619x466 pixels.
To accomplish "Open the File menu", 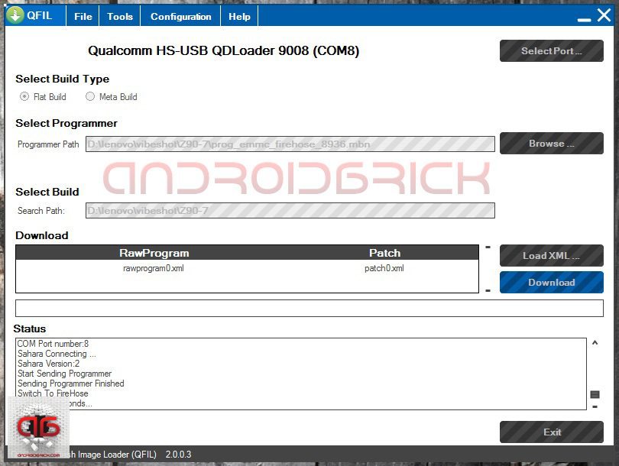I will pos(83,16).
